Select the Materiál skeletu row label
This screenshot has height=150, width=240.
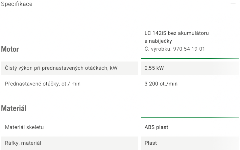click(24, 127)
